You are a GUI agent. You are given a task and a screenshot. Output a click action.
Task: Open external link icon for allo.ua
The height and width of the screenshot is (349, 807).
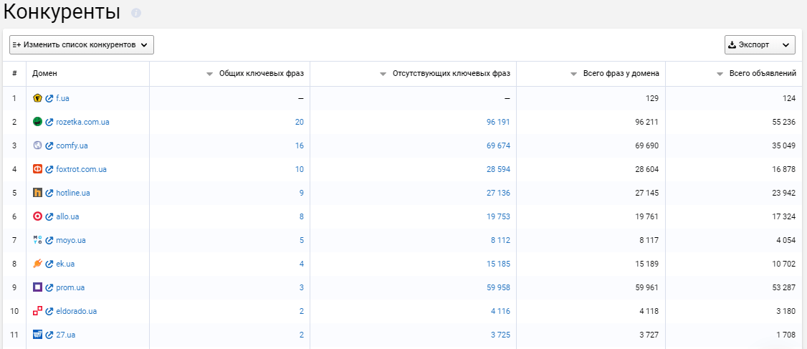(49, 216)
